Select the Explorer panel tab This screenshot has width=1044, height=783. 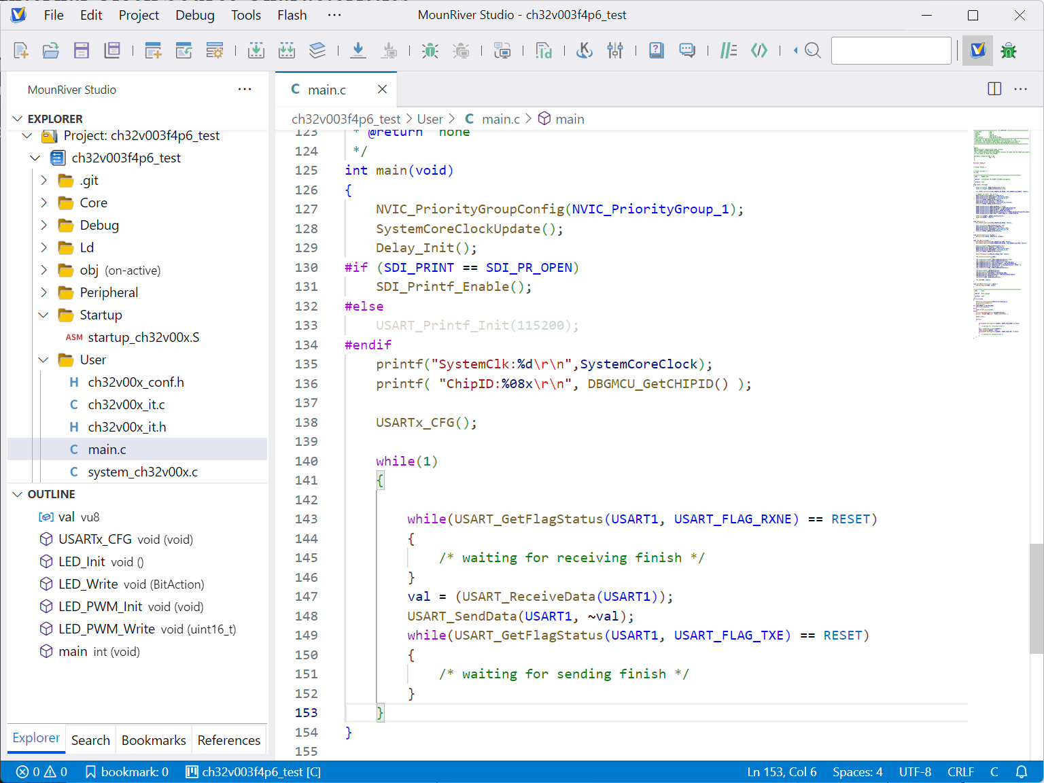tap(36, 738)
